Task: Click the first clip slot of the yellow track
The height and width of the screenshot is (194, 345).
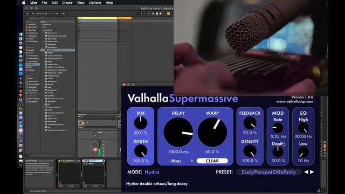Action: (x=97, y=21)
